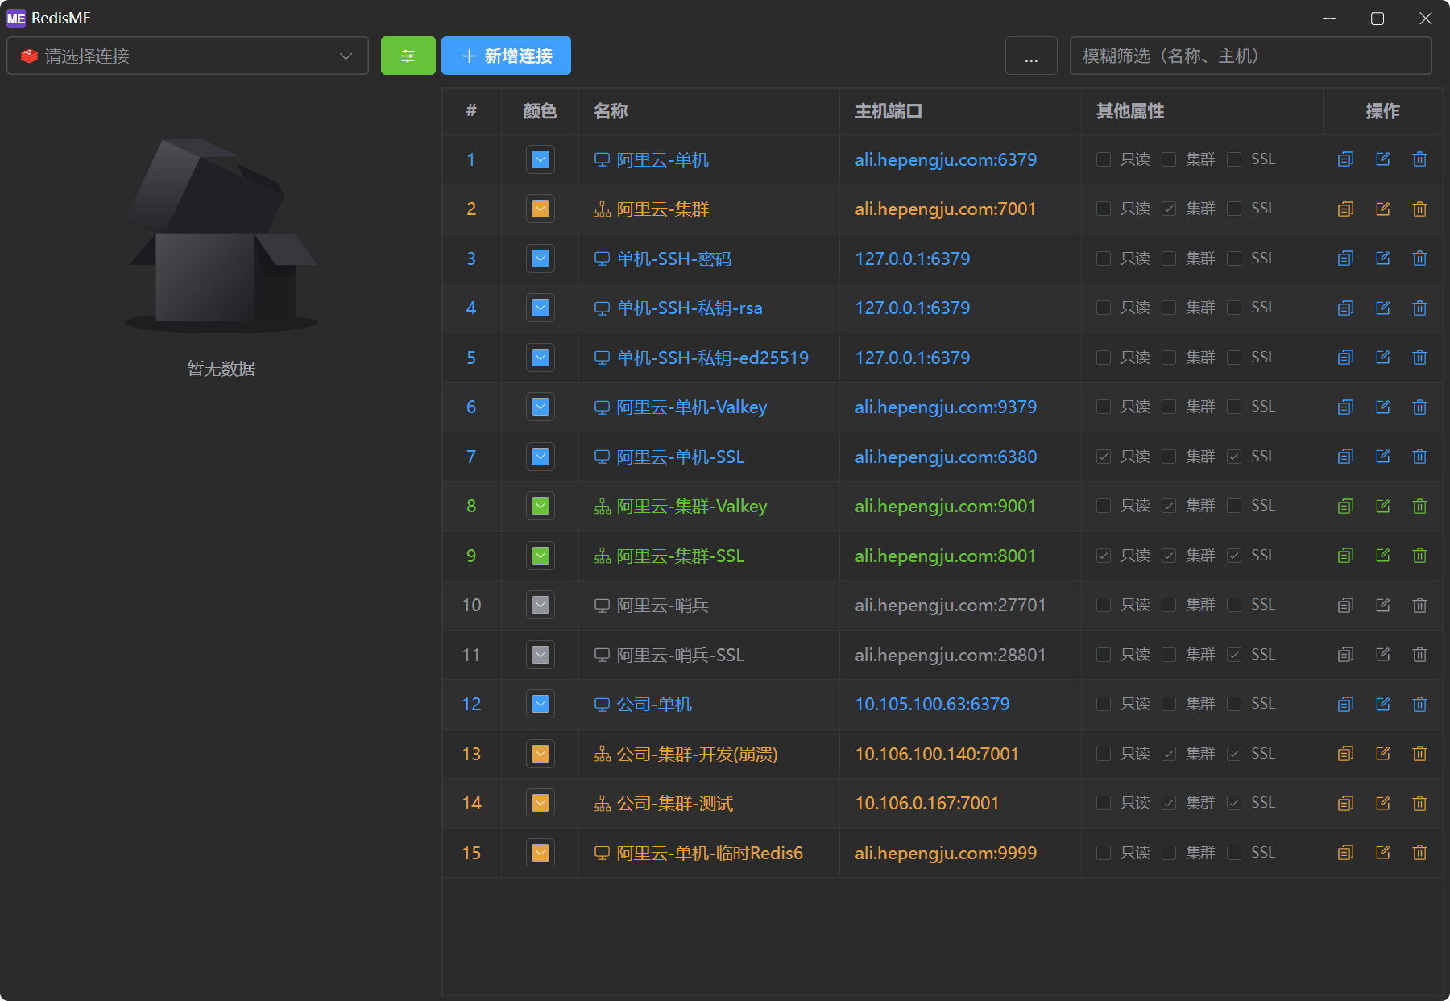Uncheck SSL for 阿里云-单机-SSL
The height and width of the screenshot is (1001, 1450).
coord(1234,457)
